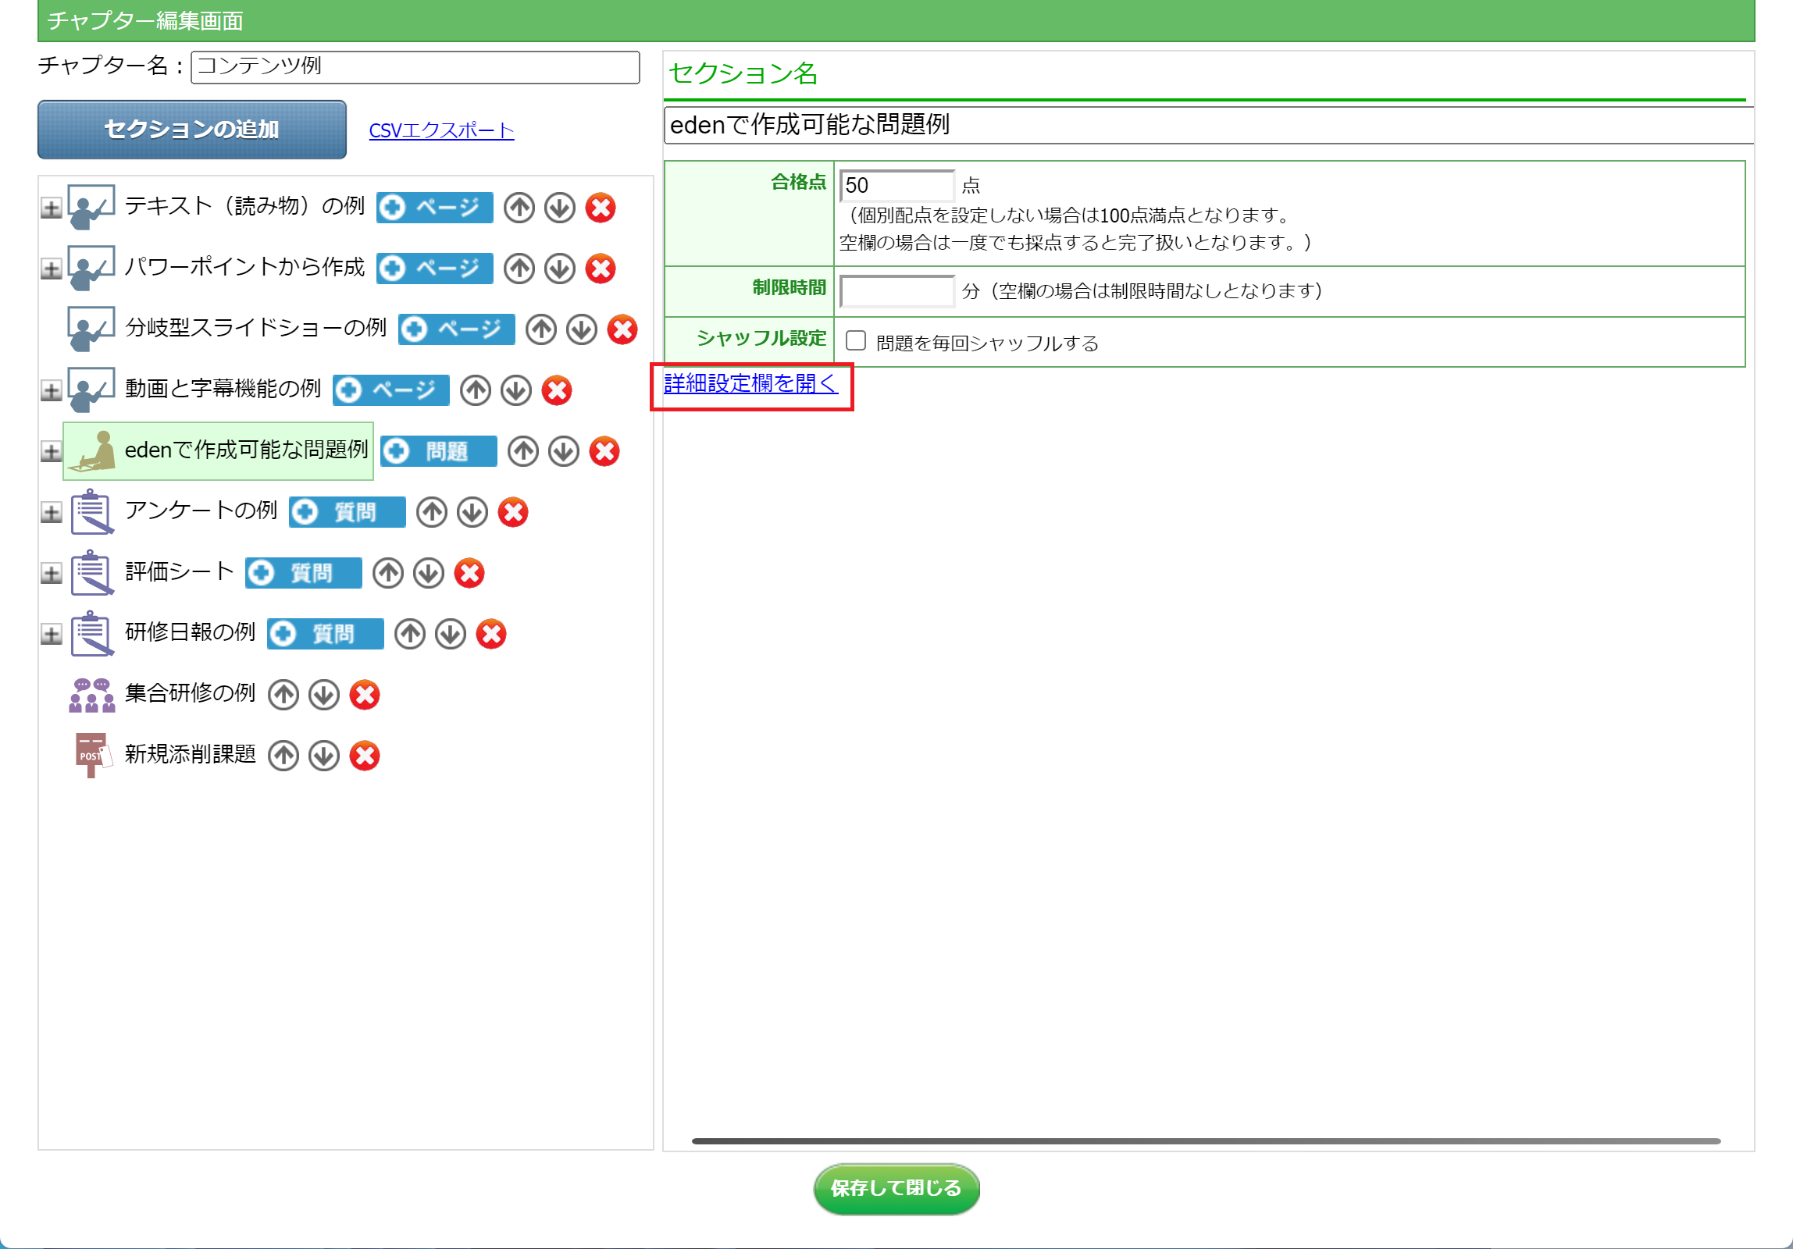The width and height of the screenshot is (1793, 1249).
Task: Add page to テキスト（読み物）の例
Action: coord(434,208)
